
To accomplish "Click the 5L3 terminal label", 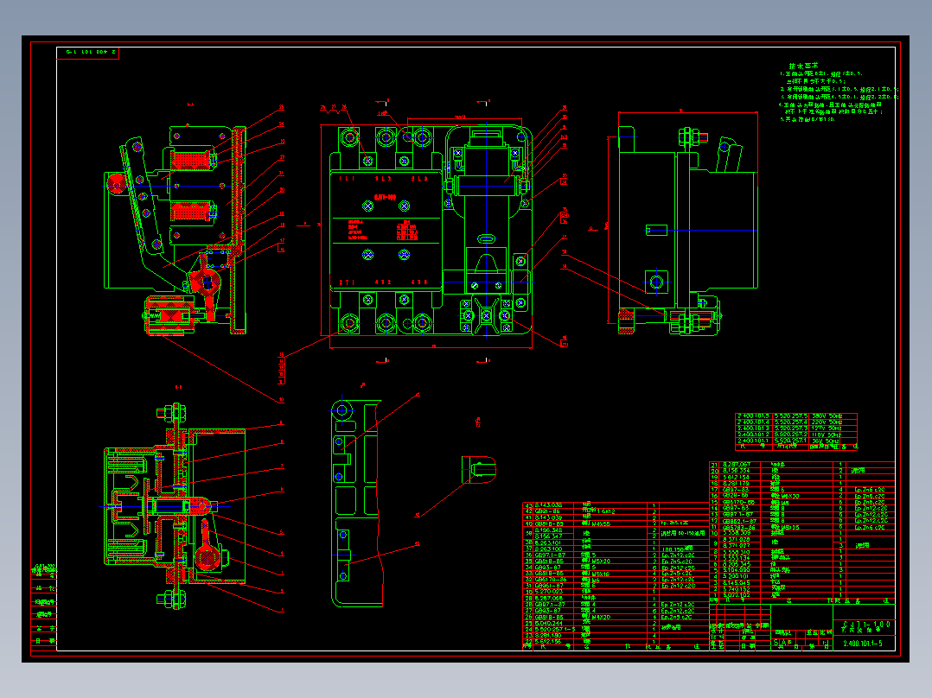I will pos(419,178).
